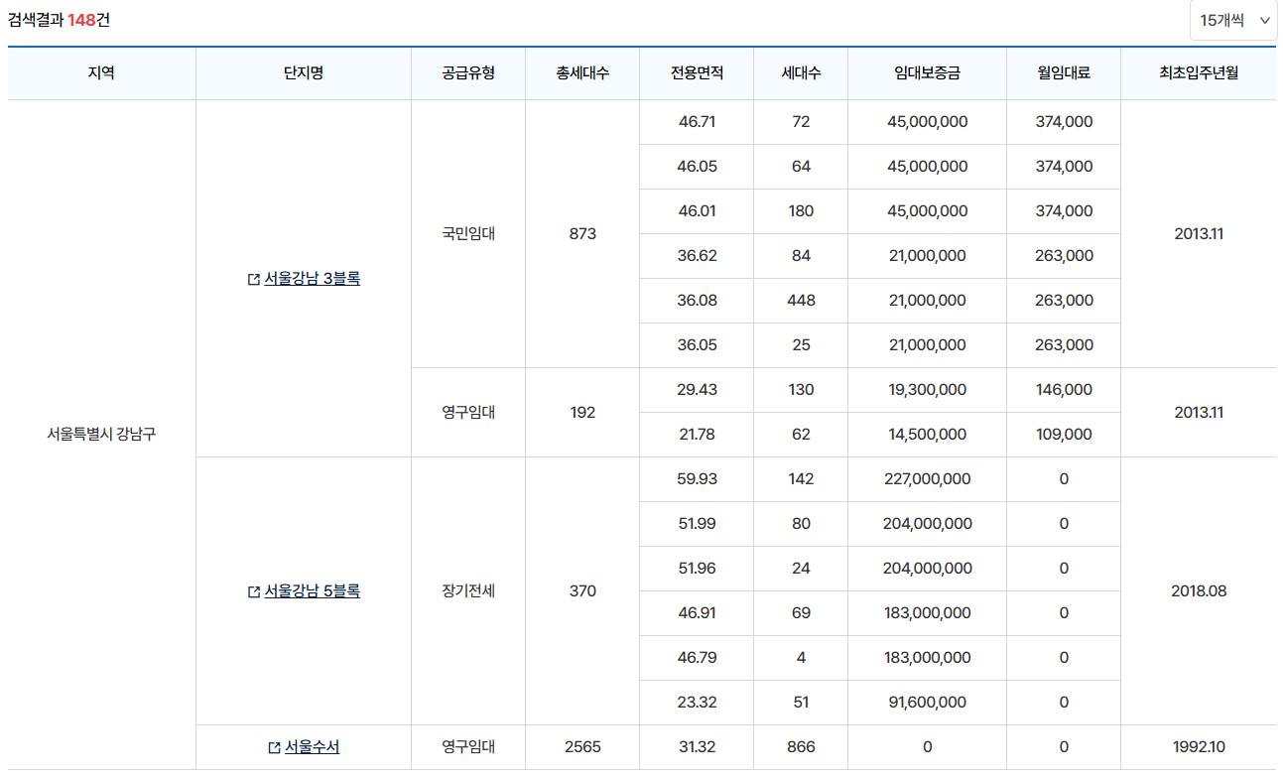The image size is (1283, 778).
Task: Click total households value 873
Action: click(x=582, y=234)
